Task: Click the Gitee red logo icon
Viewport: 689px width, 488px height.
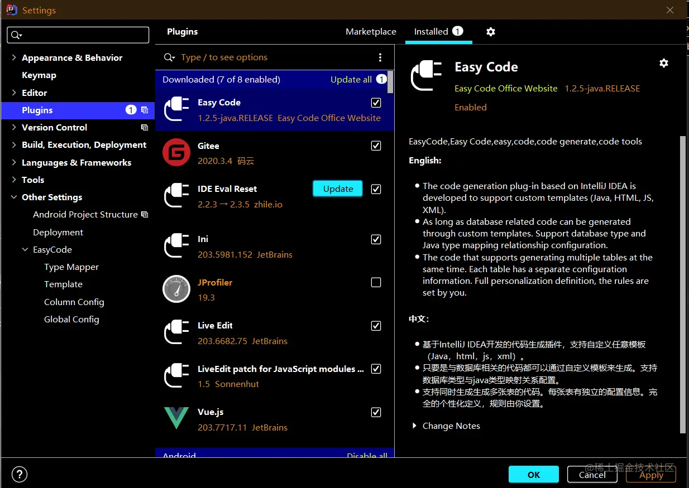Action: click(x=176, y=153)
